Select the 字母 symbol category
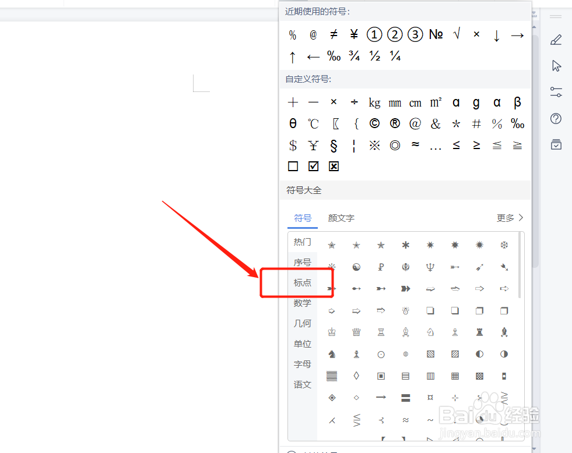Screen dimensions: 572x453 pyautogui.click(x=303, y=364)
